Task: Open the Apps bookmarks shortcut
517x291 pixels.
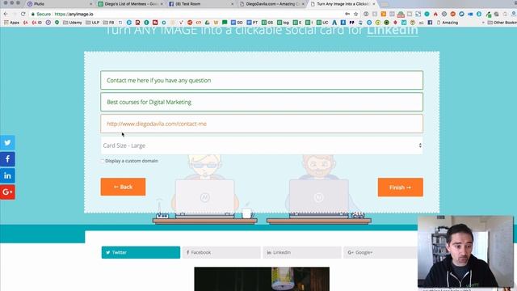Action: [11, 23]
